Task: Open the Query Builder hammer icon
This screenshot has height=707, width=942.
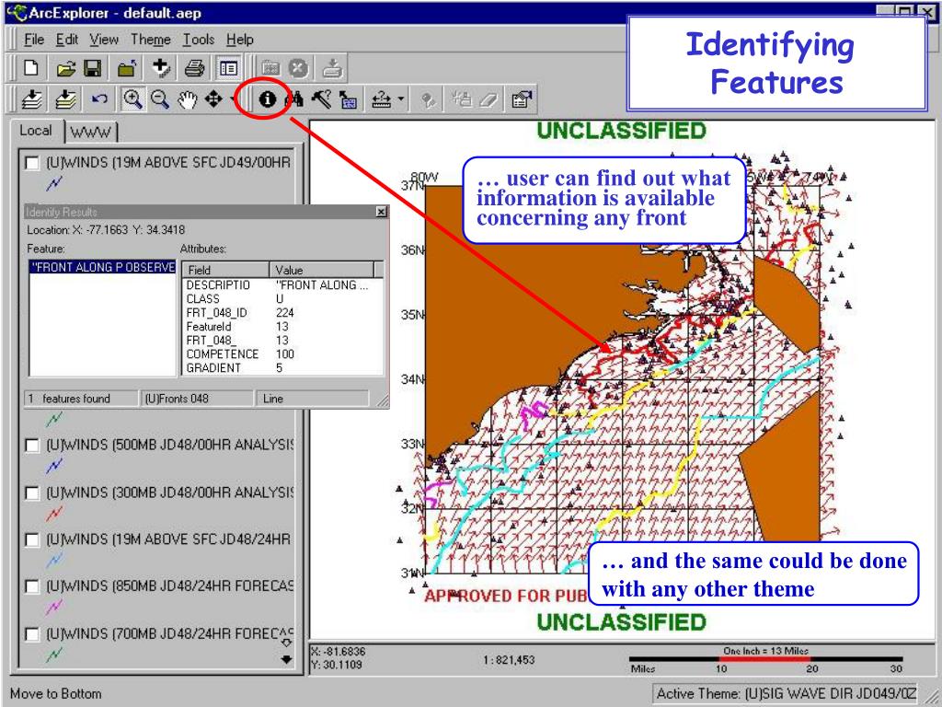Action: [321, 99]
